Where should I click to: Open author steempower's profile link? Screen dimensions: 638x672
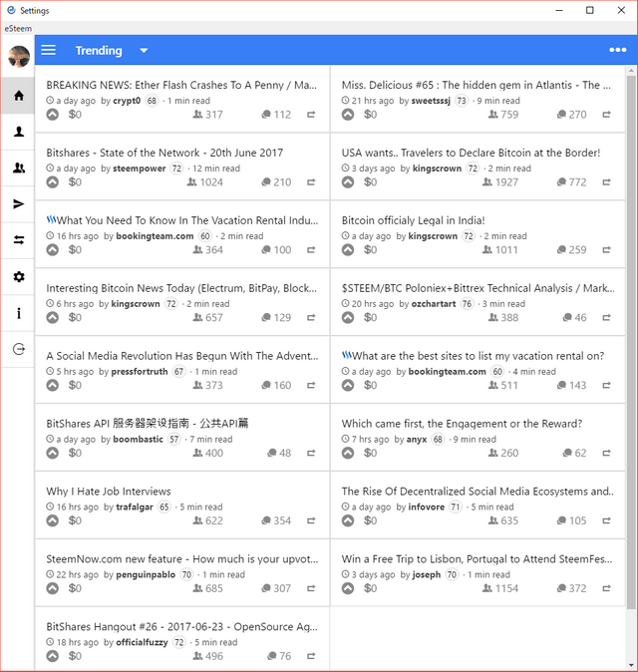(x=140, y=168)
